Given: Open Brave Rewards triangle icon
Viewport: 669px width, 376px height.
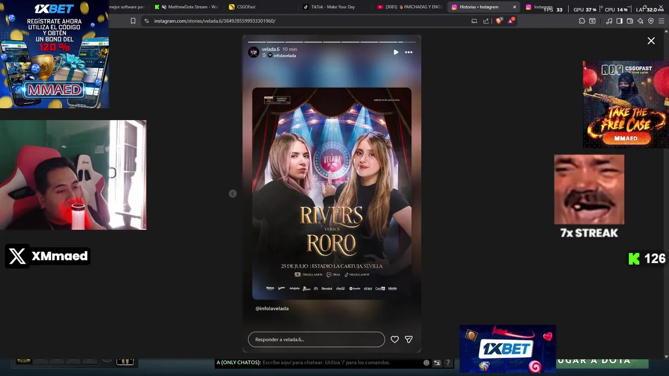Looking at the screenshot, I should [511, 21].
